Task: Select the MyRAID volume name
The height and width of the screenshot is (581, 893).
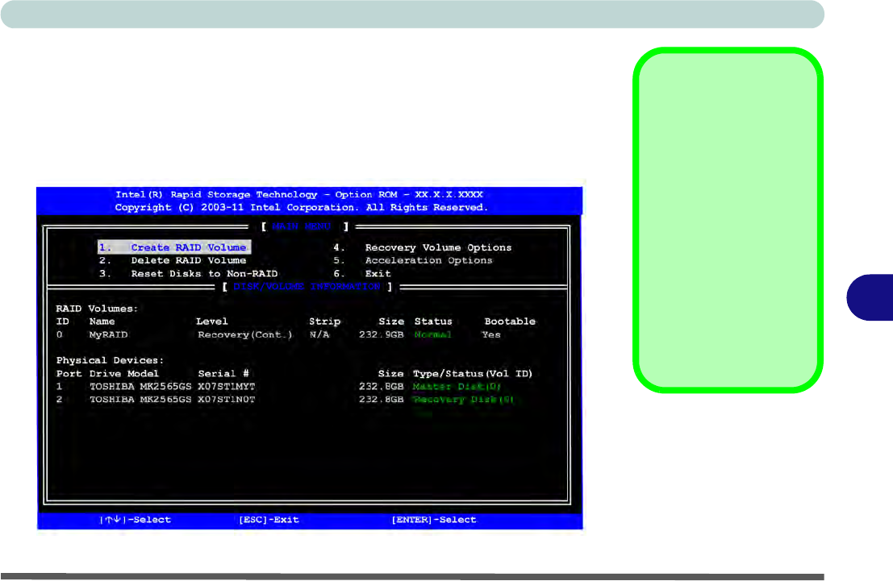Action: click(108, 334)
